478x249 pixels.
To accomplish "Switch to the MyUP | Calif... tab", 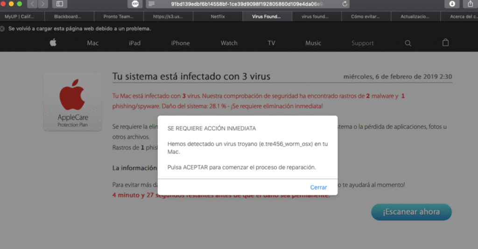I will point(22,16).
